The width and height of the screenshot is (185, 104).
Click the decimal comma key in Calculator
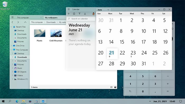click(x=155, y=91)
